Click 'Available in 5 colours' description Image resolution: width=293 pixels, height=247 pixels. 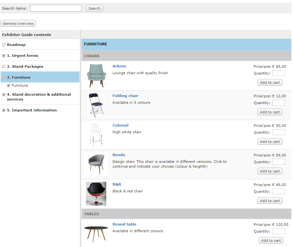point(131,102)
